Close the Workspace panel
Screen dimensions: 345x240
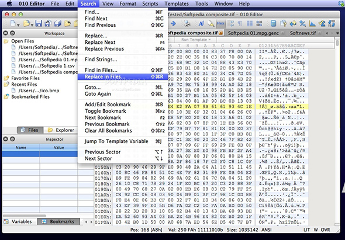coord(5,33)
